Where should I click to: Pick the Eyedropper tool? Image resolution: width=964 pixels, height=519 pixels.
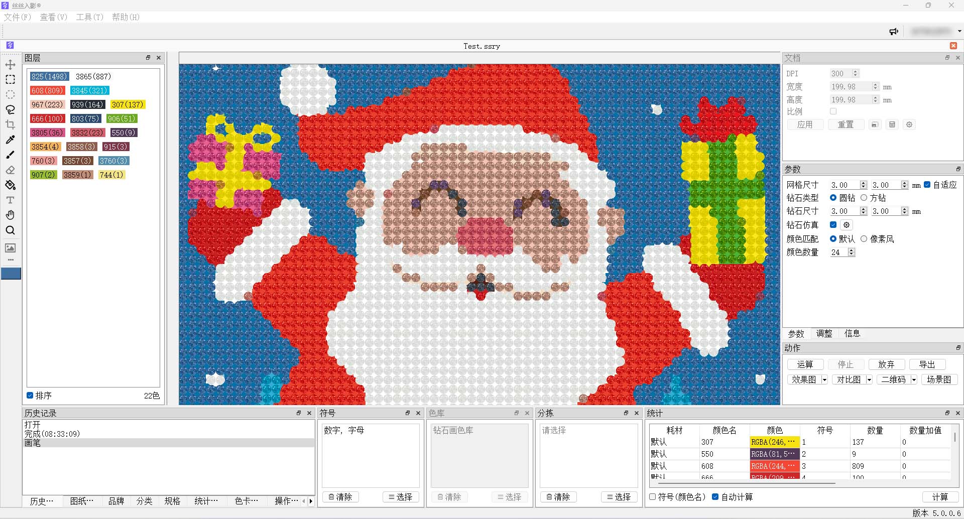[10, 140]
